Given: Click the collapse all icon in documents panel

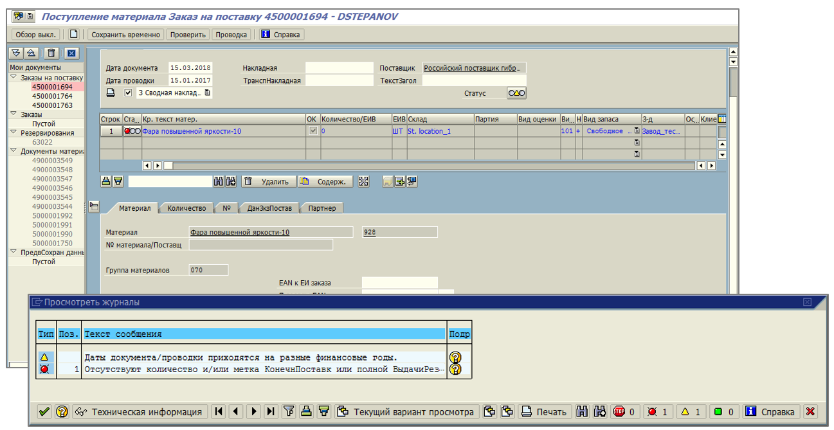Looking at the screenshot, I should pyautogui.click(x=31, y=53).
